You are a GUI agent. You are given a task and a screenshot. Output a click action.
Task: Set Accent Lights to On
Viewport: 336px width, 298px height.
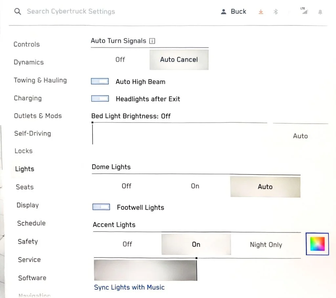196,244
